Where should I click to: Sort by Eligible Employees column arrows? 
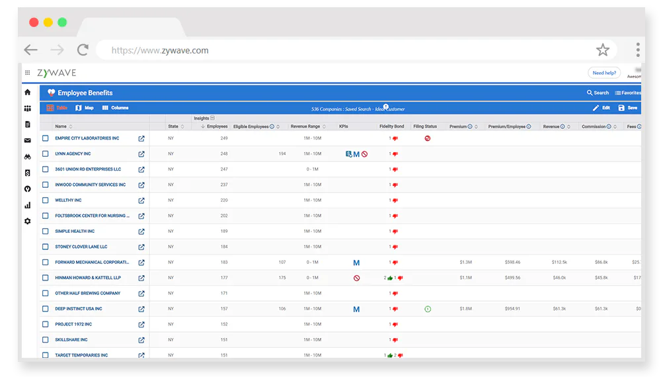[x=278, y=126]
